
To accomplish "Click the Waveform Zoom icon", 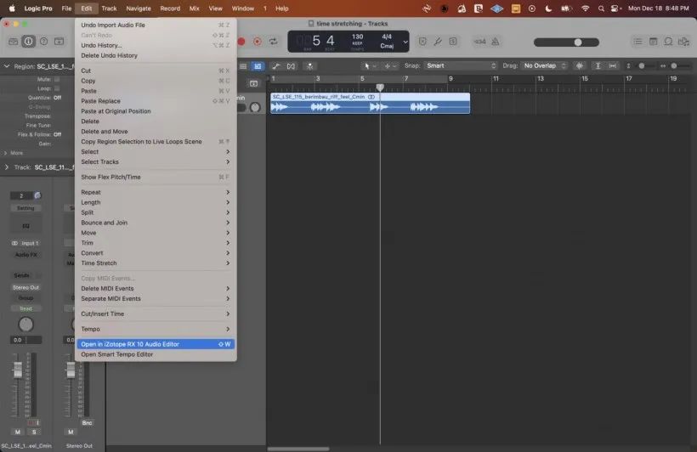I will tap(580, 65).
